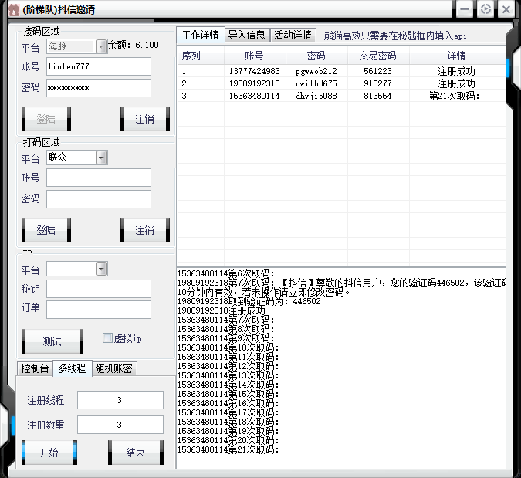Select account 15363480114 in the table
The width and height of the screenshot is (521, 478).
pyautogui.click(x=255, y=96)
